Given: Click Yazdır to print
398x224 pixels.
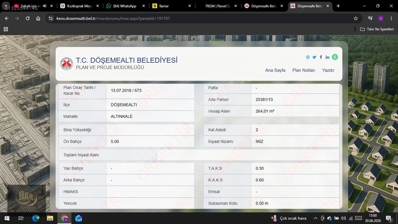Looking at the screenshot, I should (328, 70).
